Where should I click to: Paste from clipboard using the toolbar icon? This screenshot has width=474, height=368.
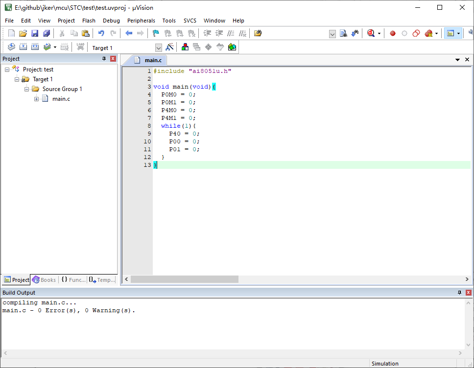coord(86,33)
